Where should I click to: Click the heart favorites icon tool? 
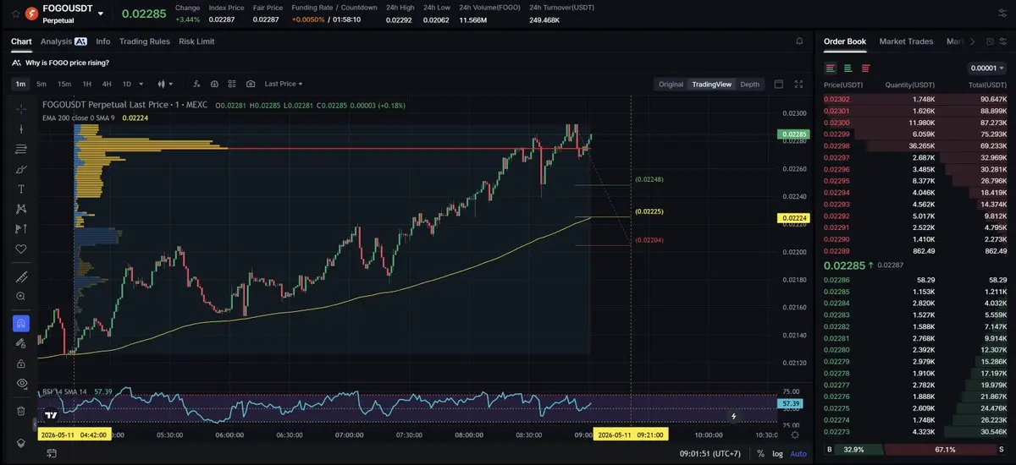(21, 249)
